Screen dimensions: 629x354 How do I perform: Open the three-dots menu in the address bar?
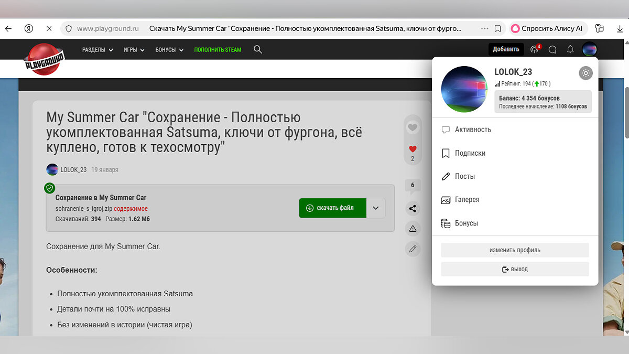coord(484,28)
